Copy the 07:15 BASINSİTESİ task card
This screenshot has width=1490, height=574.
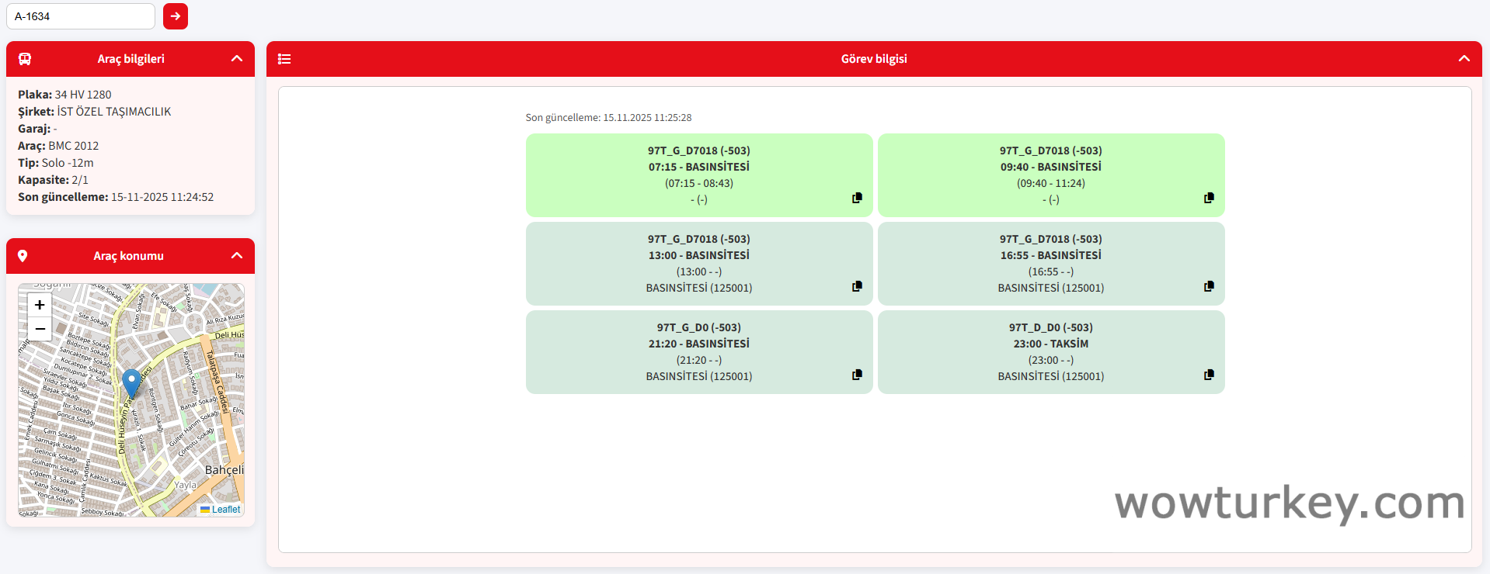pos(857,198)
